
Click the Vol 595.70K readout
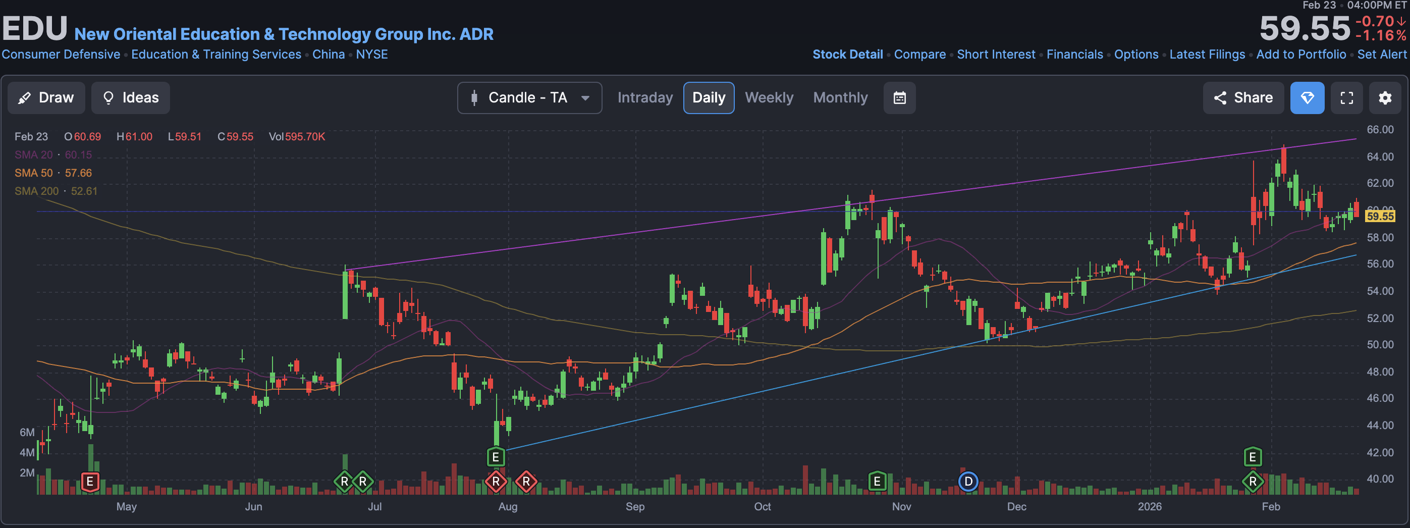[x=297, y=136]
